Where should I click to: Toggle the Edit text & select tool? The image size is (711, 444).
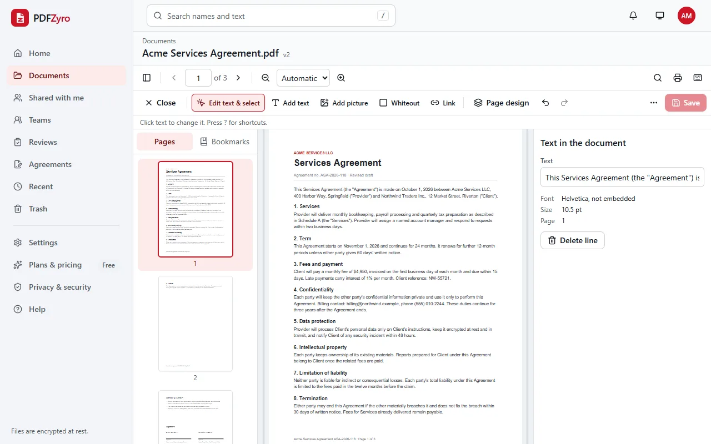pos(228,103)
